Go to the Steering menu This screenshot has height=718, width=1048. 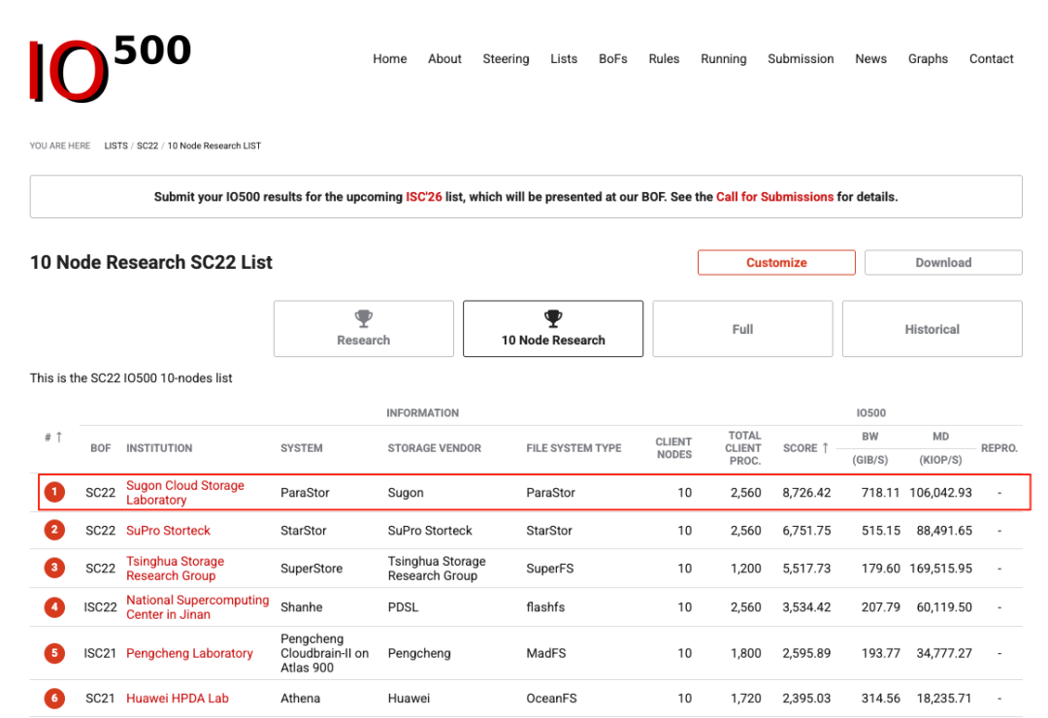506,59
